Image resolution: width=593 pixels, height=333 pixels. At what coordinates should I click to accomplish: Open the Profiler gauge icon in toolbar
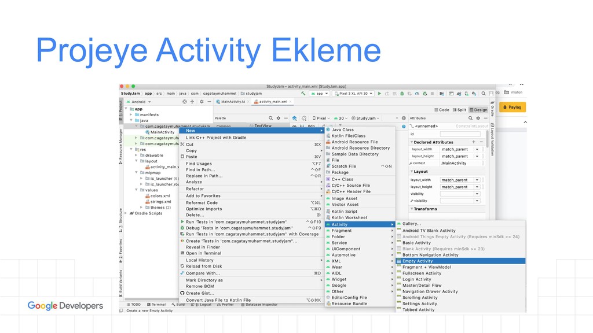point(417,93)
